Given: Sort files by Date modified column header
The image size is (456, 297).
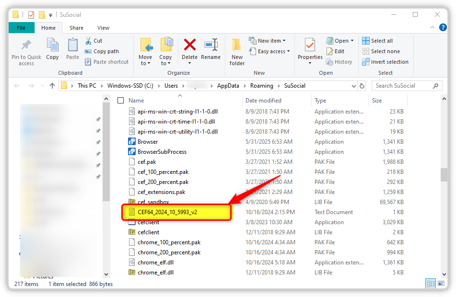Looking at the screenshot, I should click(263, 101).
